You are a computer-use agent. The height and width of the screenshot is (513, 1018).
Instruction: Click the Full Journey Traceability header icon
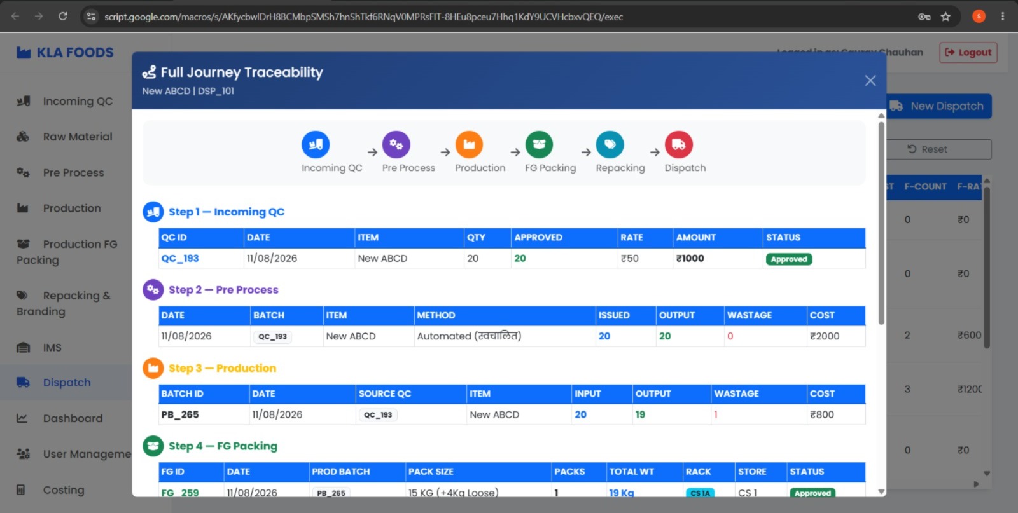pos(149,72)
